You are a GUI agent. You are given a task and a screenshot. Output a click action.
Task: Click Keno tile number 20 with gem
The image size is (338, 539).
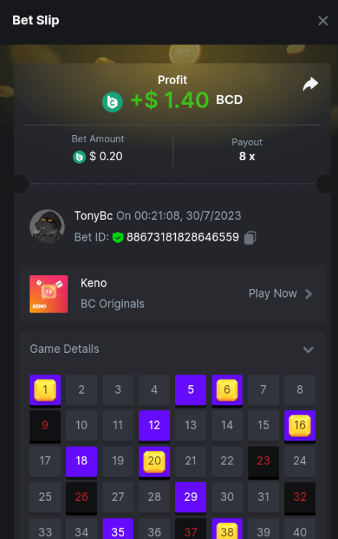(x=154, y=461)
